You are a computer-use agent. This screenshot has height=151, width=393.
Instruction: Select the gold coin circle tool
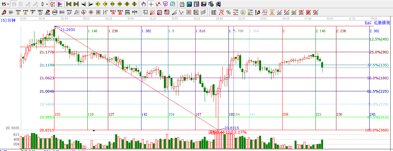coord(243,12)
